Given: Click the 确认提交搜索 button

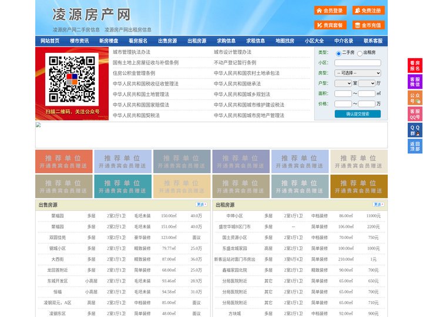Looking at the screenshot, I should click(x=358, y=114).
